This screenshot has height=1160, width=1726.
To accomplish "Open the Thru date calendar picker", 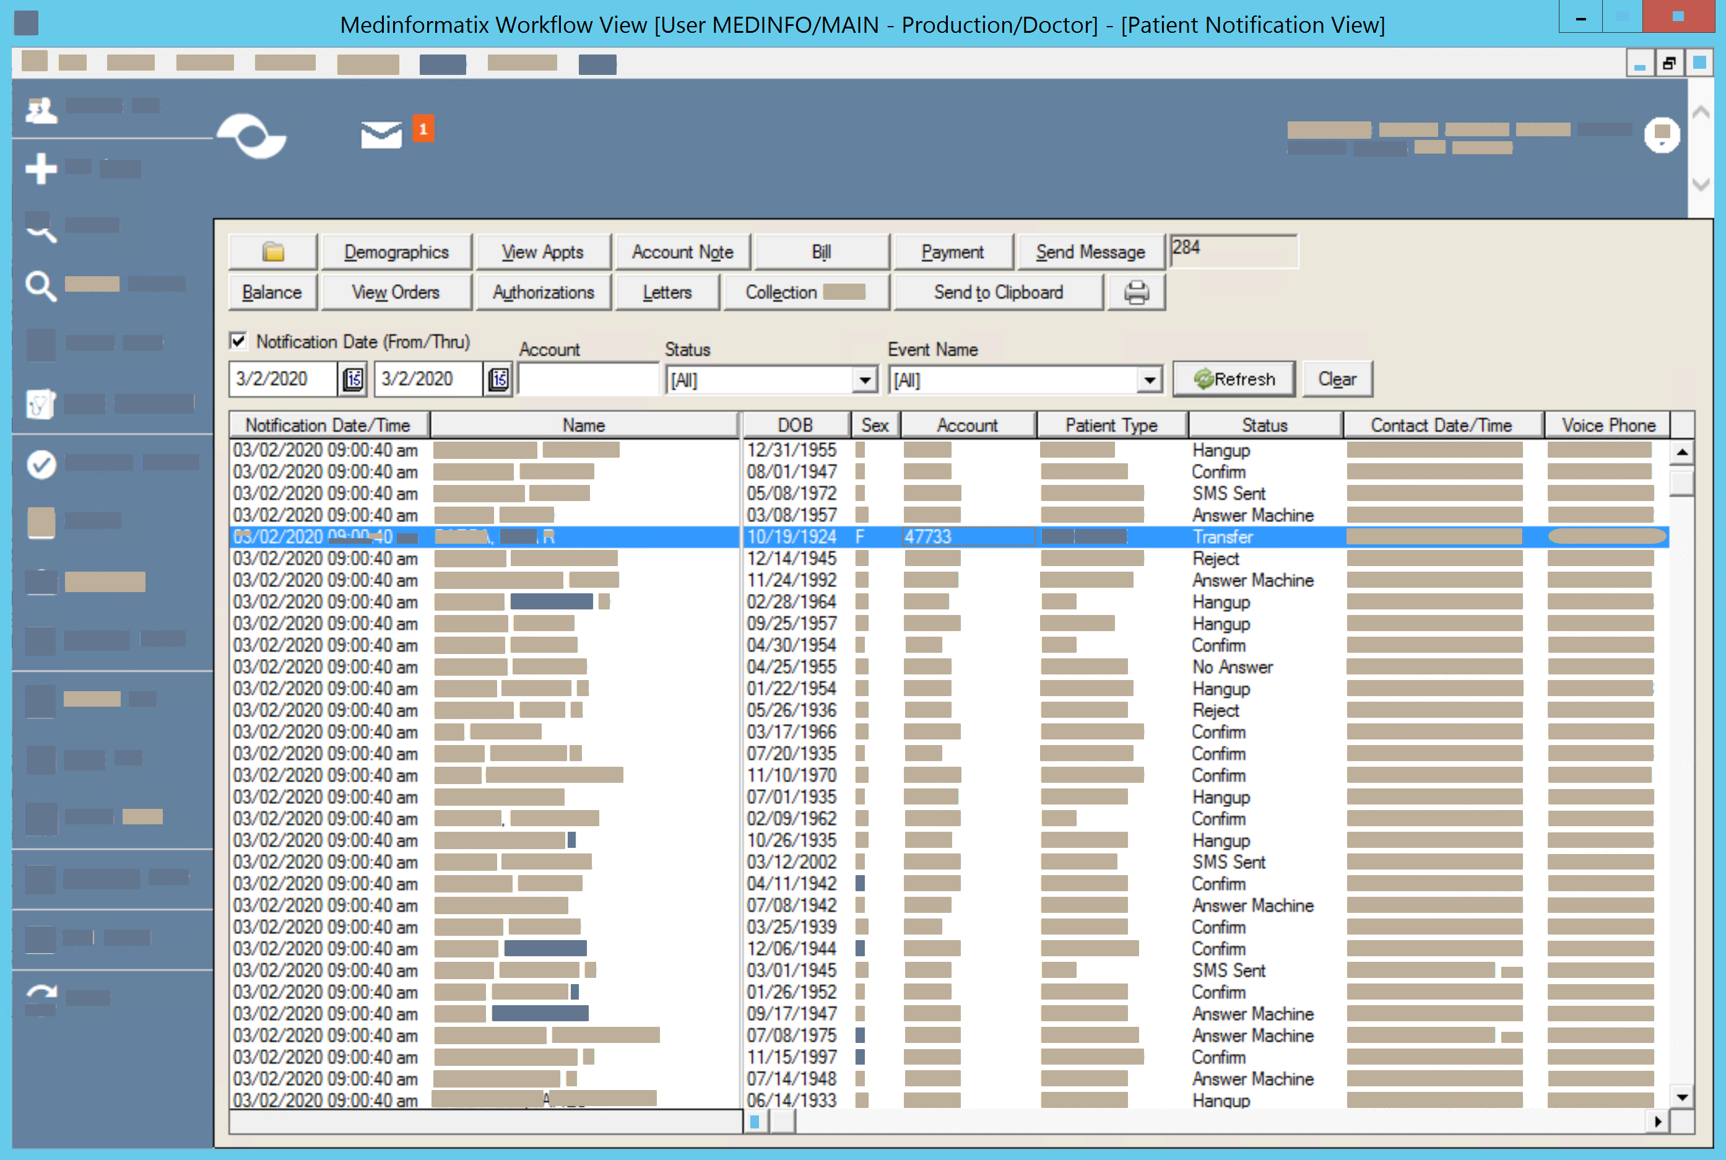I will (x=498, y=380).
